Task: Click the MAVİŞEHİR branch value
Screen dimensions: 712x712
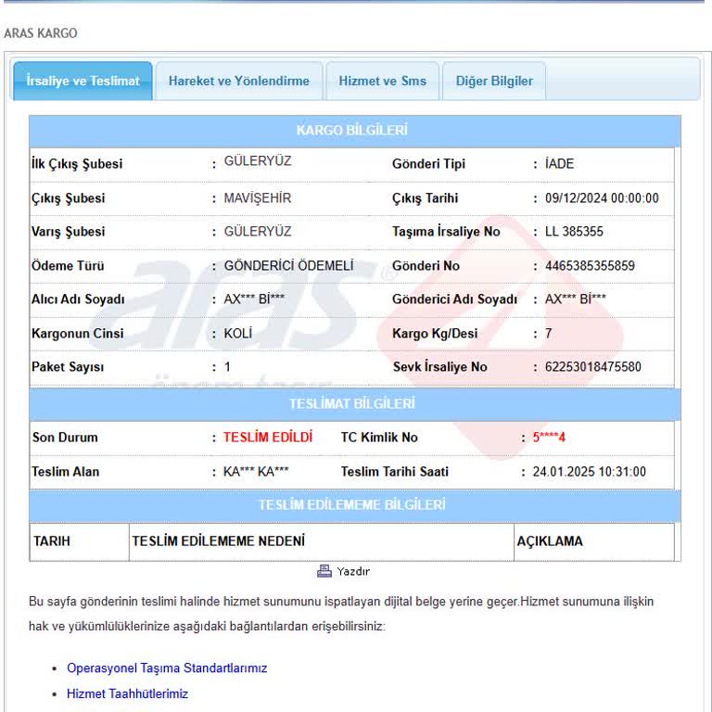Action: (x=258, y=198)
